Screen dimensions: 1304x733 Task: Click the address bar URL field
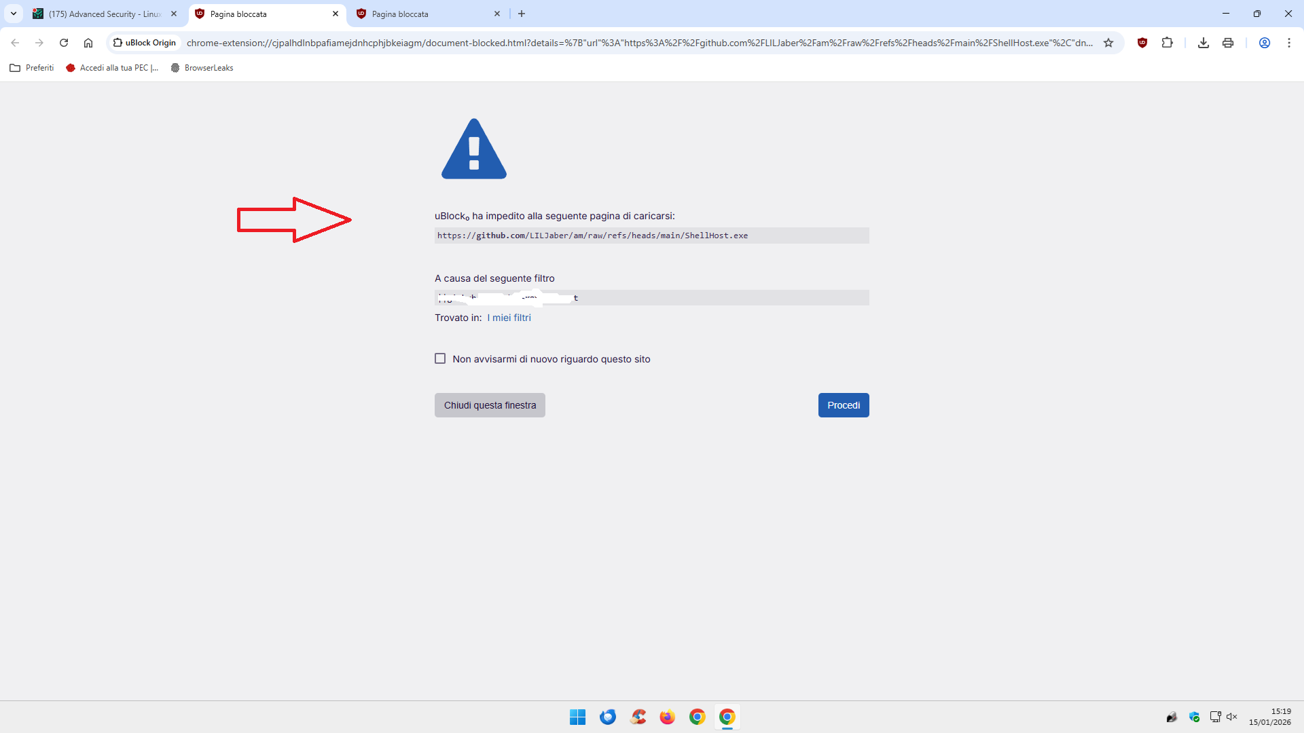pos(638,43)
